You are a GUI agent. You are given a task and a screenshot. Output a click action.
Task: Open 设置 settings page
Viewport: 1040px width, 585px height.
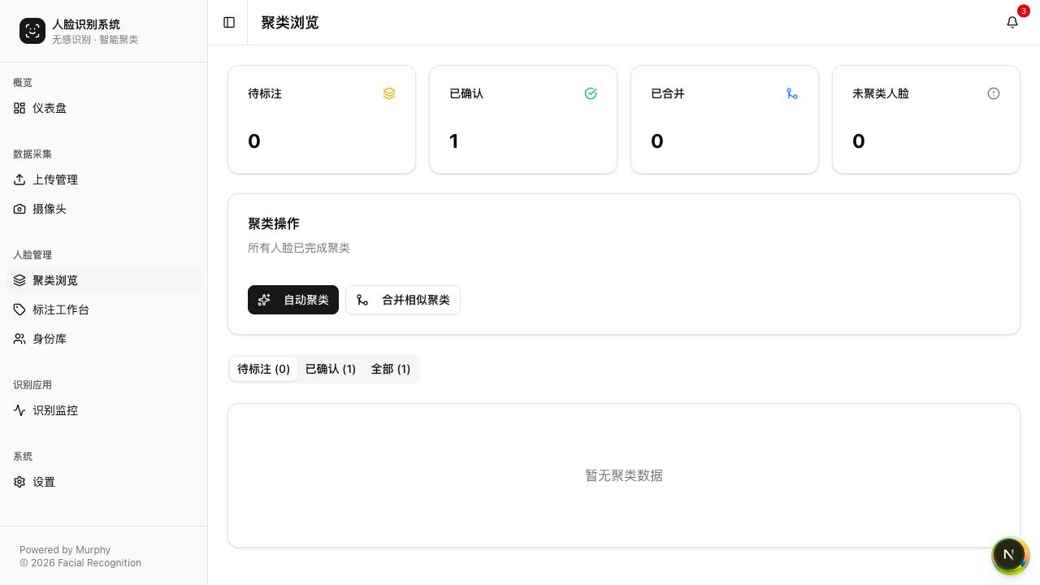point(44,482)
